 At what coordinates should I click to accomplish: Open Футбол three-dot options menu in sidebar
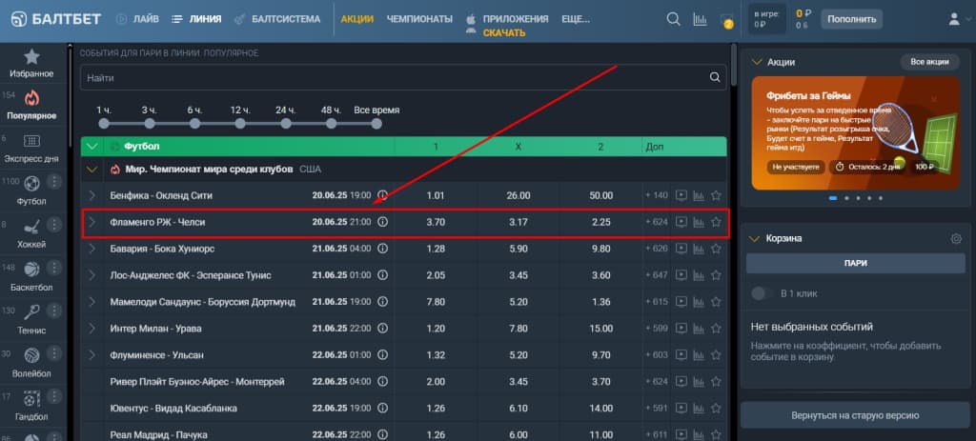click(54, 182)
